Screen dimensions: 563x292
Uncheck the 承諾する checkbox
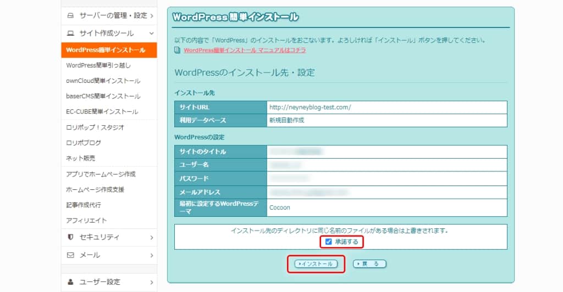[328, 242]
